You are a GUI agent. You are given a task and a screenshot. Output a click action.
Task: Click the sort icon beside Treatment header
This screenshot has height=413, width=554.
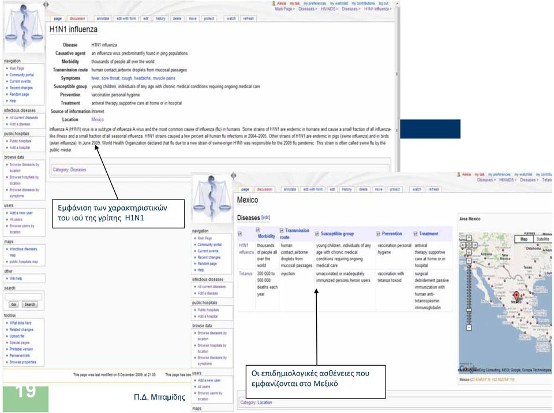click(x=415, y=234)
